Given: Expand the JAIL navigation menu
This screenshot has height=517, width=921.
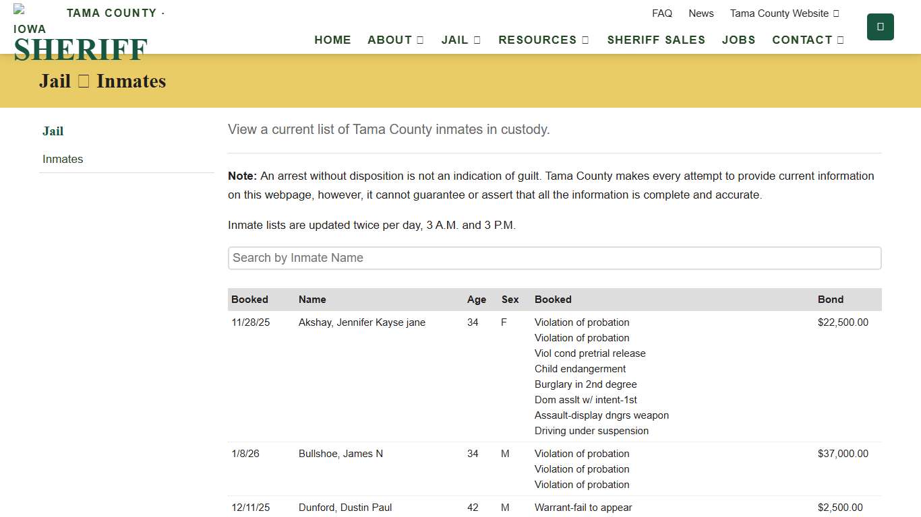Looking at the screenshot, I should tap(460, 40).
